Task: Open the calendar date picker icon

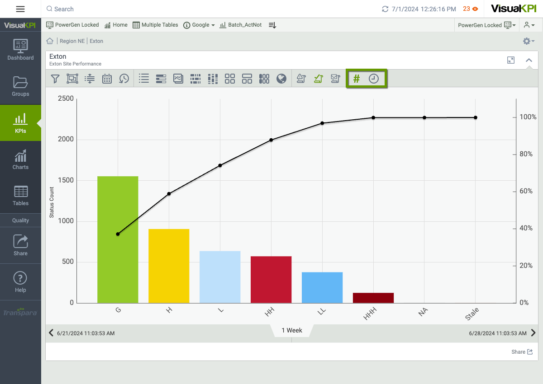Action: pyautogui.click(x=107, y=79)
